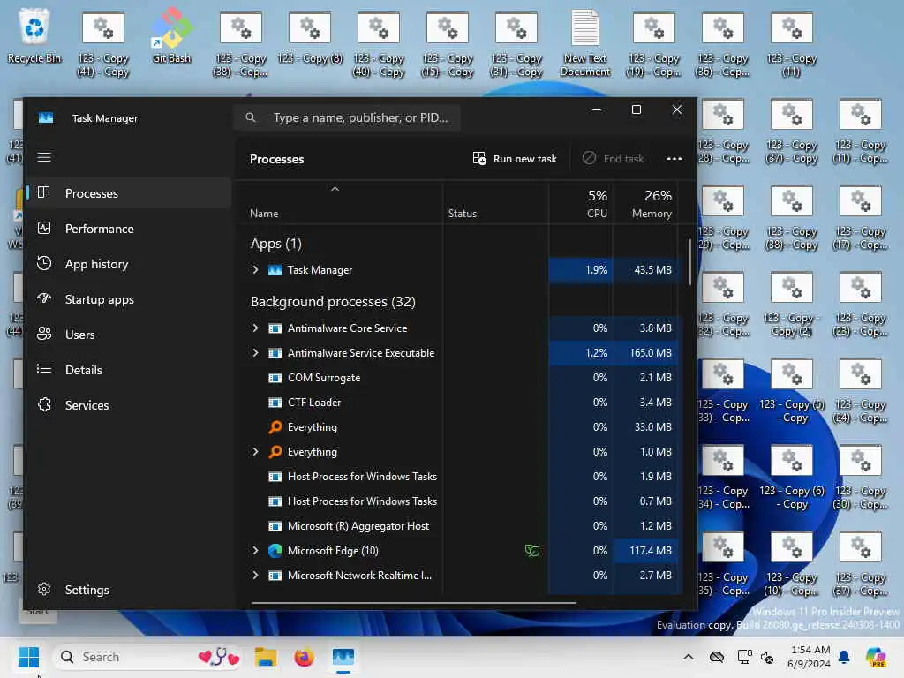Select the New Text Document desktop icon
The height and width of the screenshot is (678, 904).
(x=584, y=43)
